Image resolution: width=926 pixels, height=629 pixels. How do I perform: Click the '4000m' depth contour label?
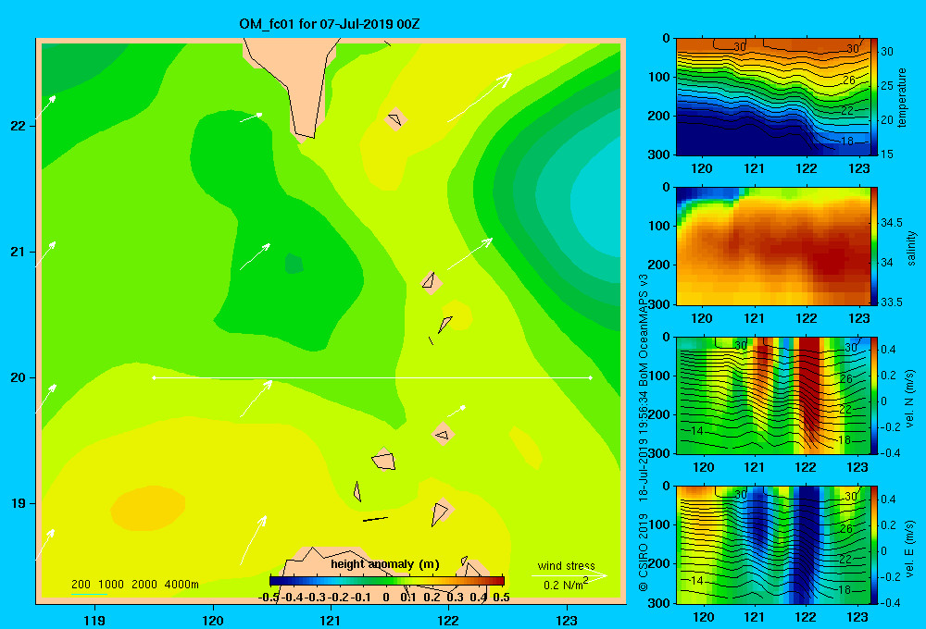tap(181, 585)
